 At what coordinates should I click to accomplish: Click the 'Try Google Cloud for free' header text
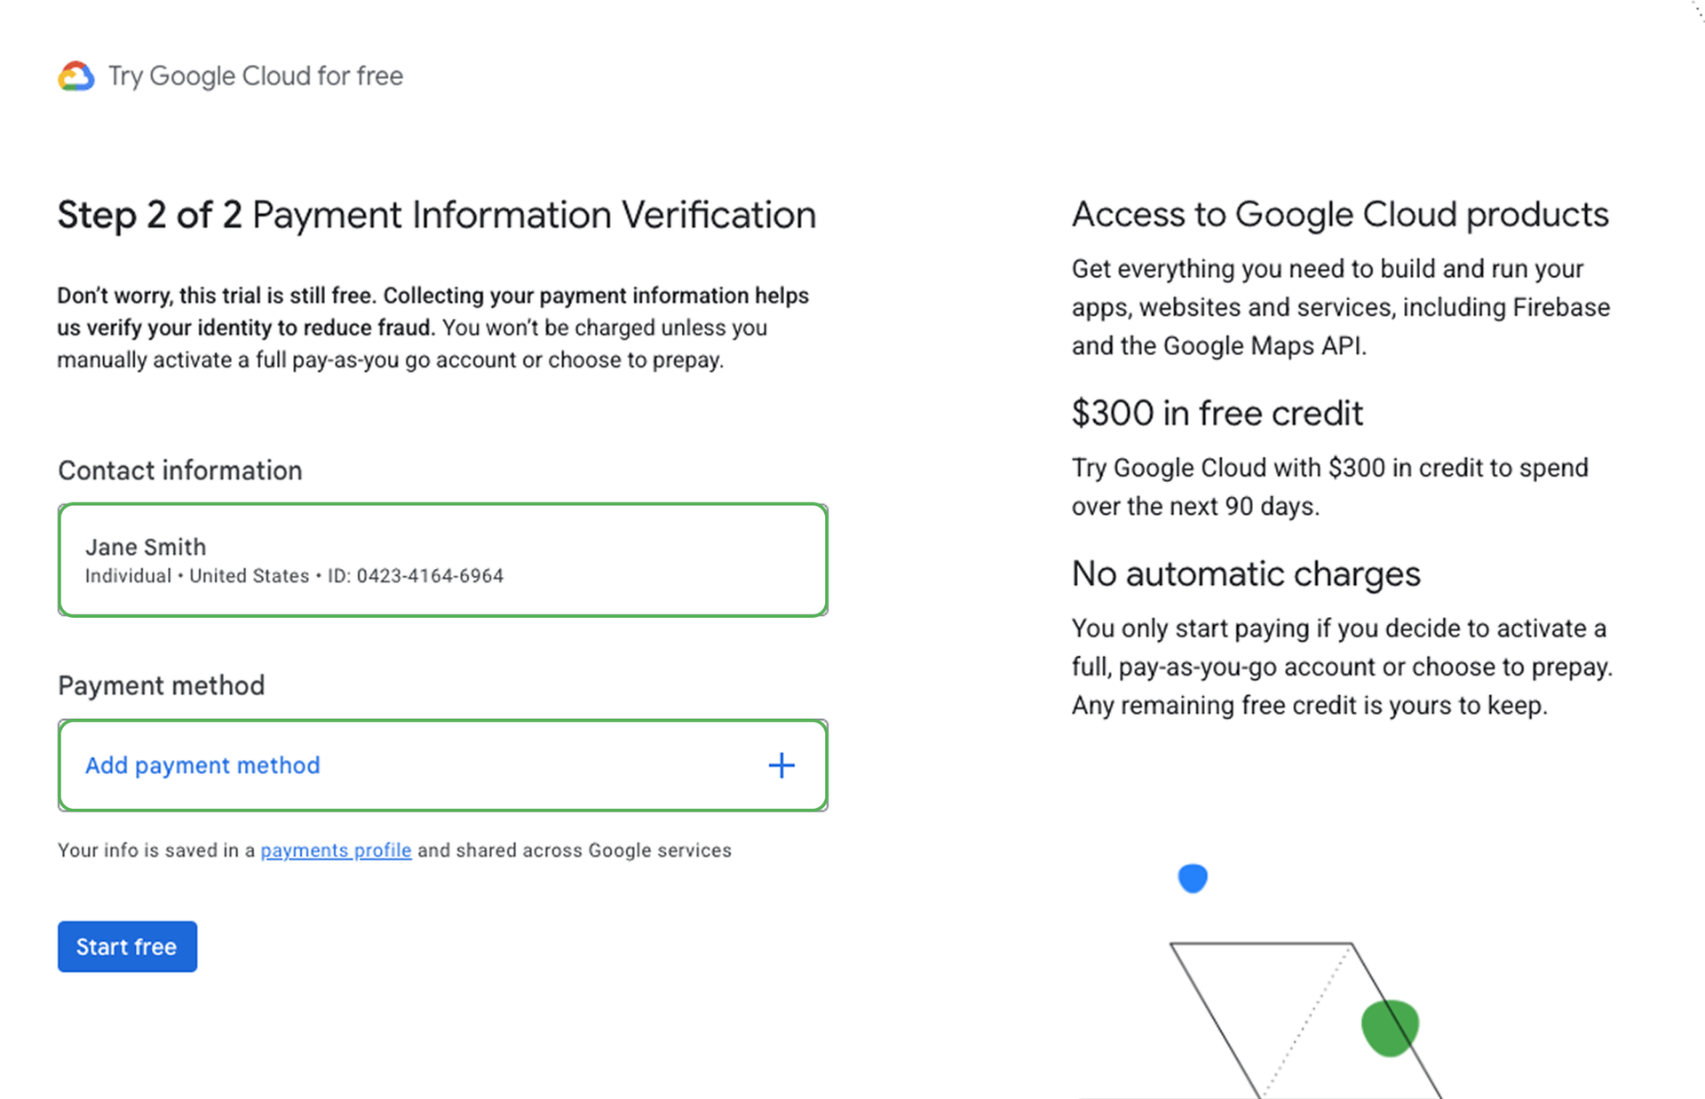pos(256,76)
